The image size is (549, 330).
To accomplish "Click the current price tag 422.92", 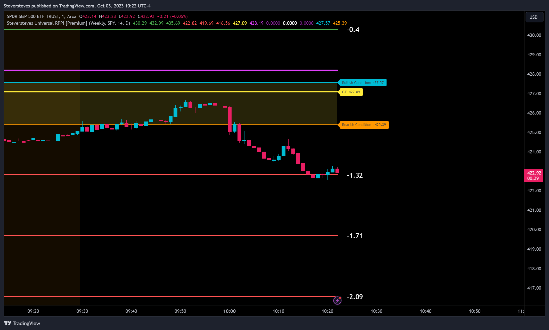I will [x=534, y=176].
